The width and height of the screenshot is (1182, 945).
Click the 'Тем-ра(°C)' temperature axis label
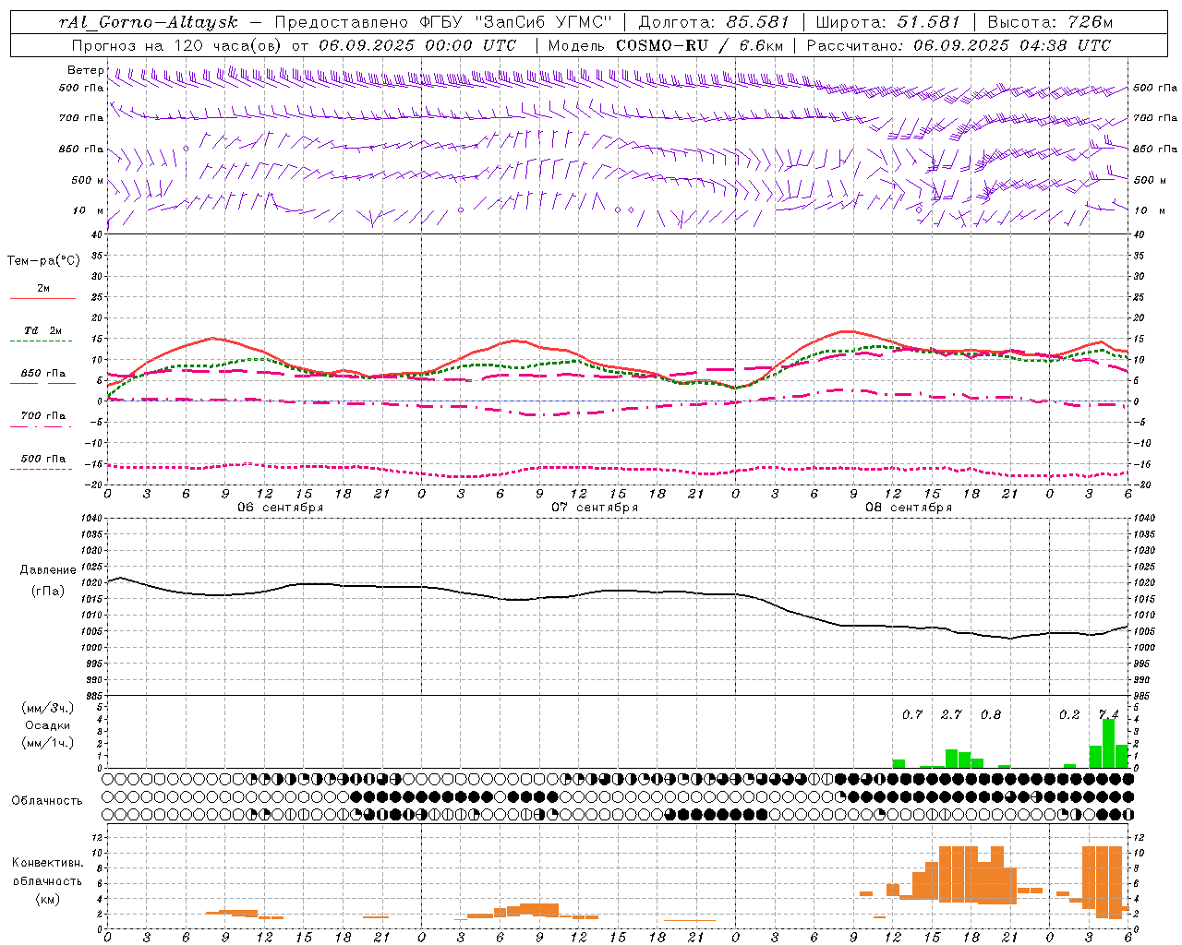click(x=43, y=261)
